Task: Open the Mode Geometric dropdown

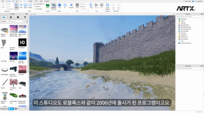Action: click(40, 4)
